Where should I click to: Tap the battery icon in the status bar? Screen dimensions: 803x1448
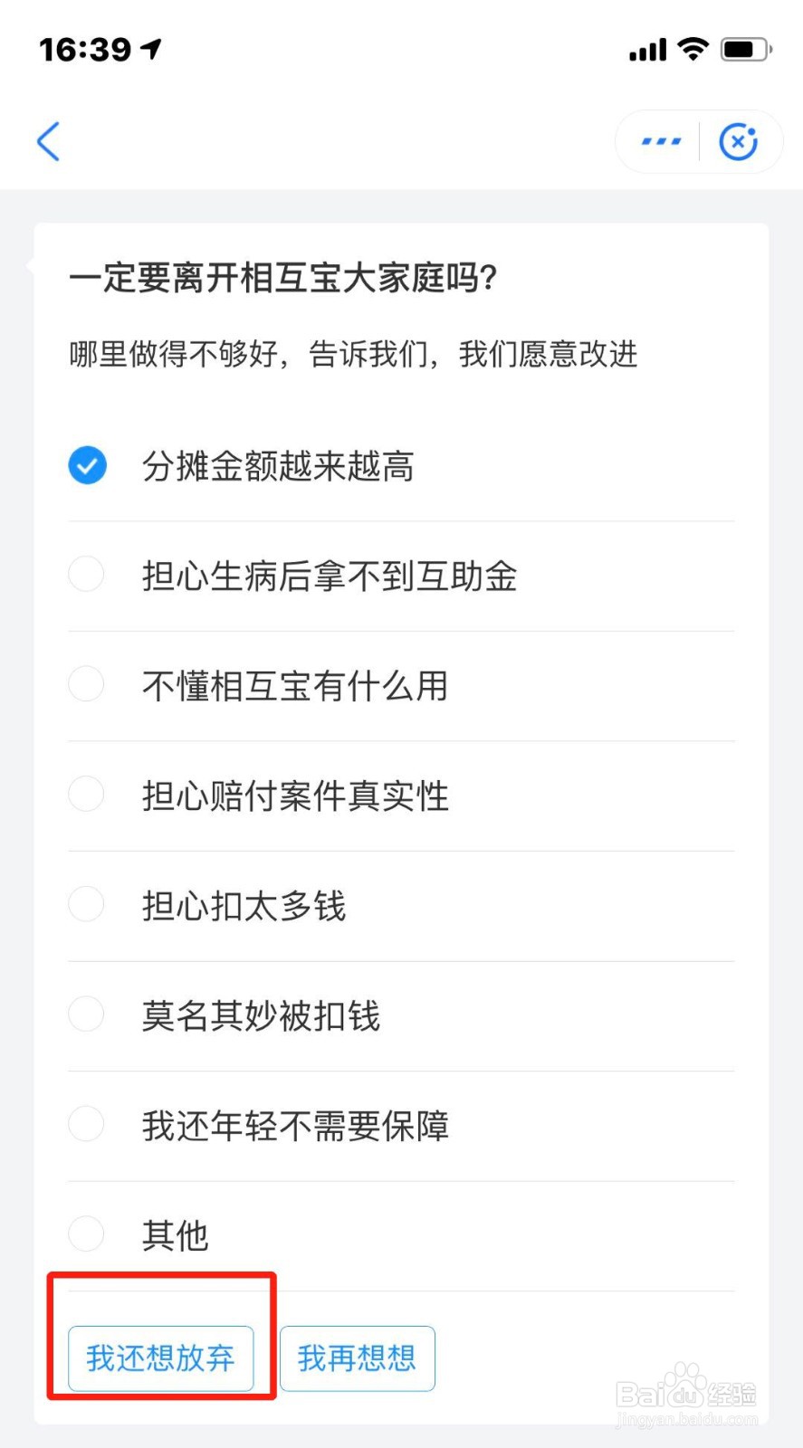(x=745, y=49)
